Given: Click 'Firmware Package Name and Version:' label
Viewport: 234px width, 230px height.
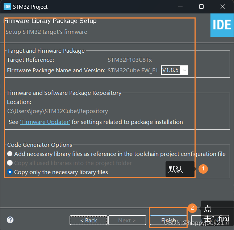Looking at the screenshot, I should tap(56, 70).
